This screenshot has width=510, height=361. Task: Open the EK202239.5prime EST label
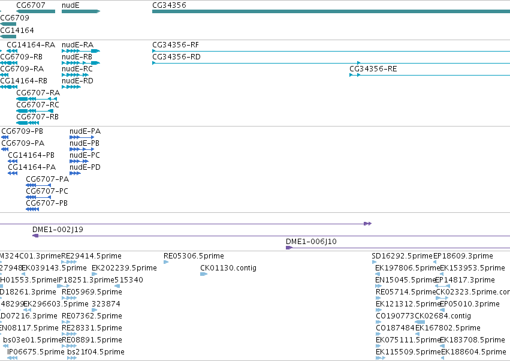coord(124,268)
